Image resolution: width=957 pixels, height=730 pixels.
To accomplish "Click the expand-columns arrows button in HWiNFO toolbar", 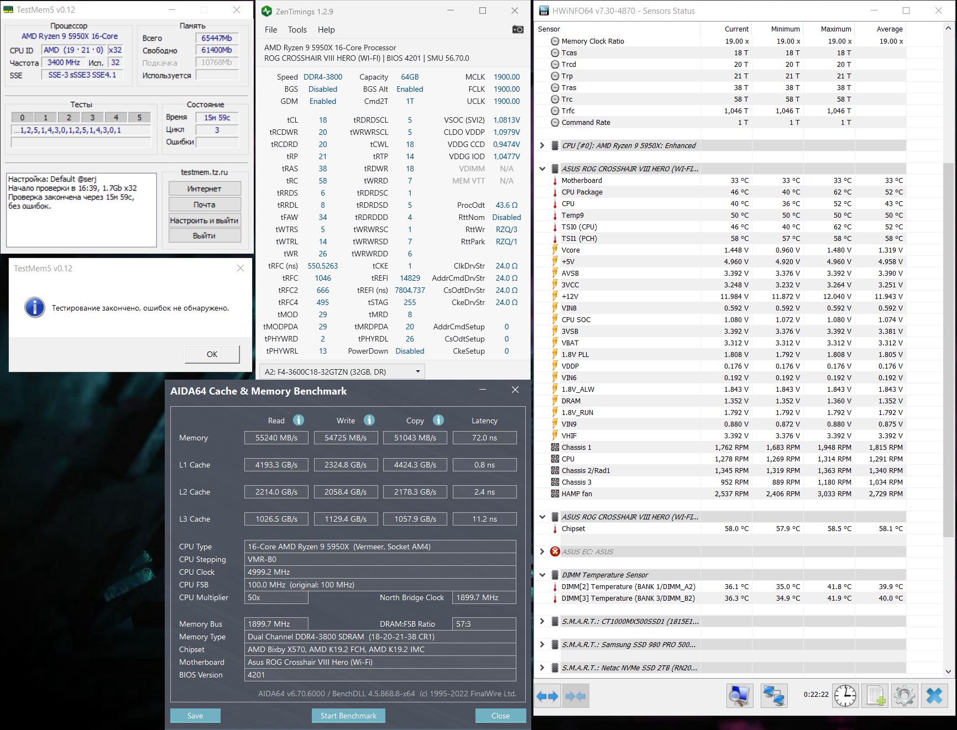I will (x=547, y=696).
